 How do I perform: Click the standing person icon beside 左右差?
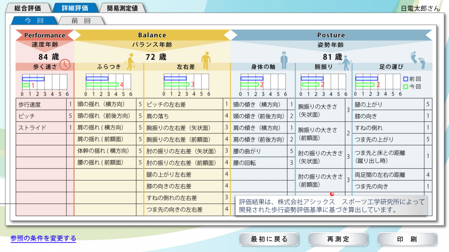(x=206, y=61)
